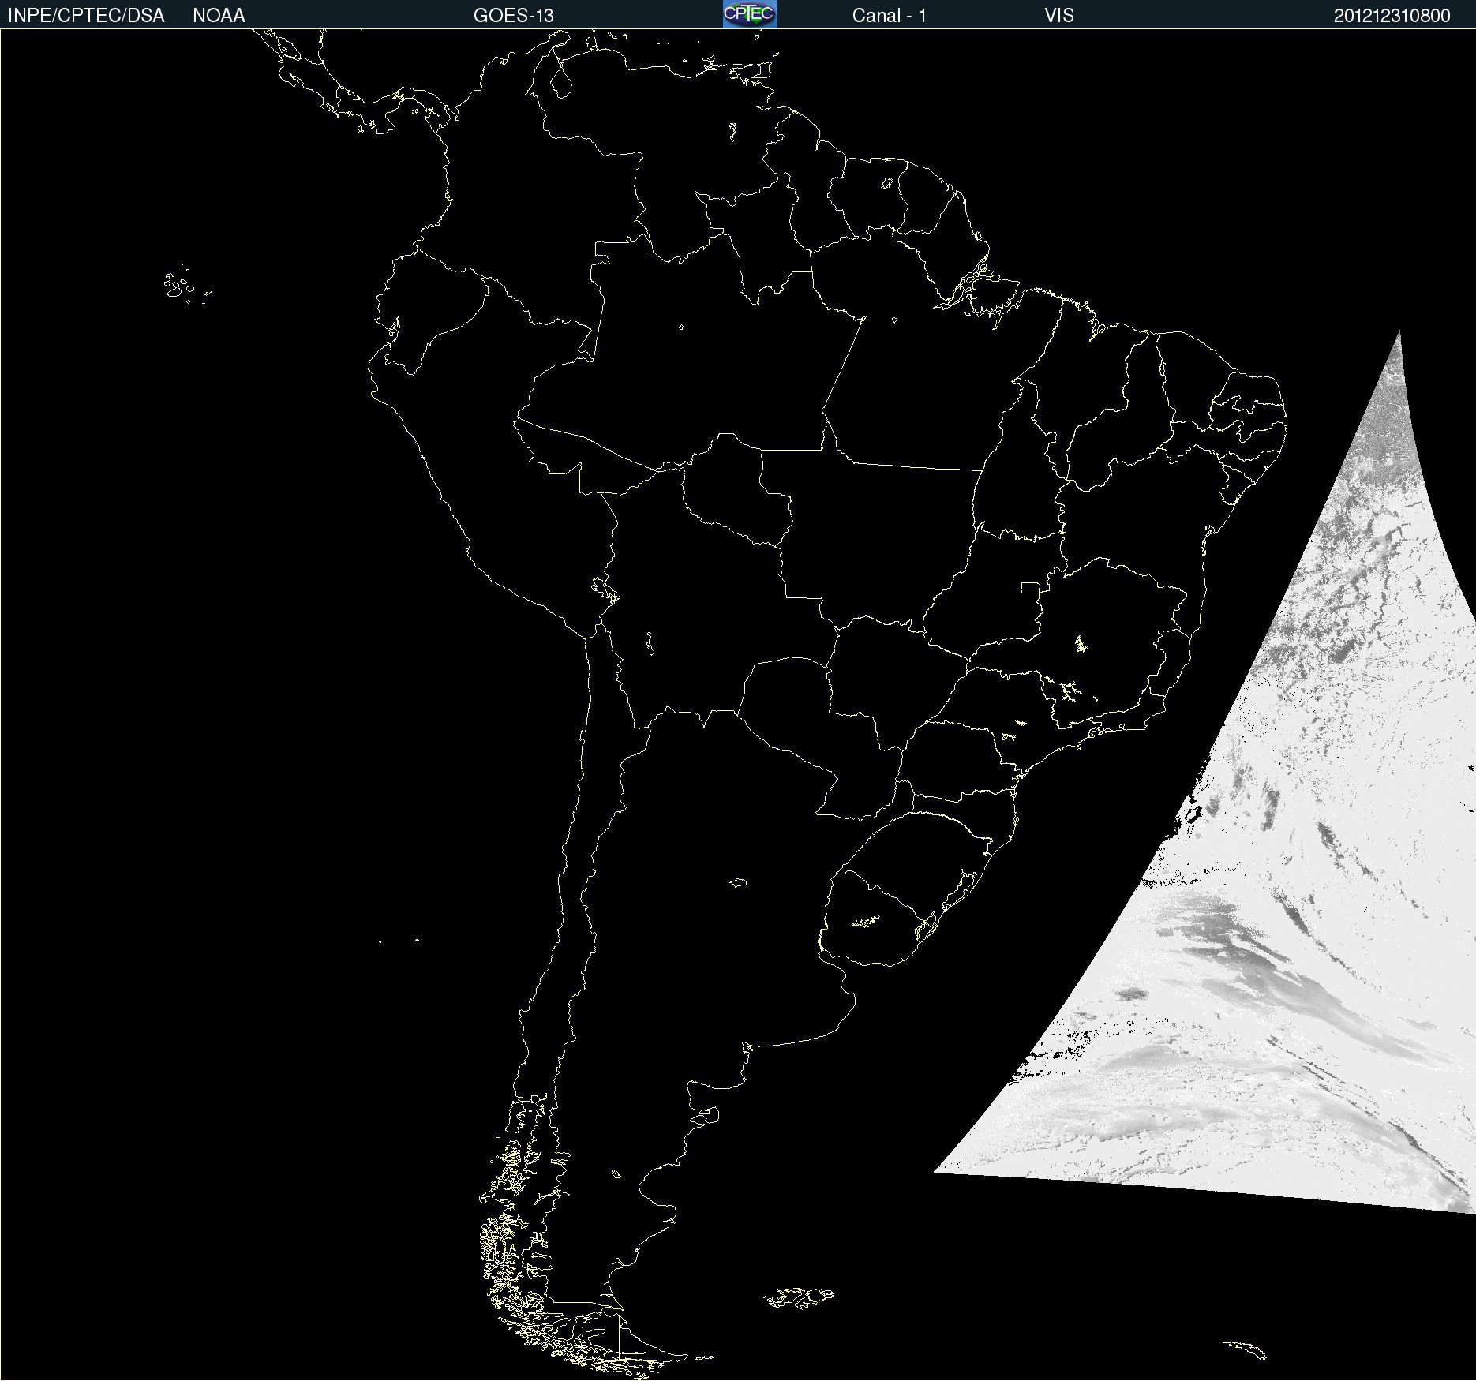Click the 201212310800 timestamp
1476x1381 pixels.
coord(1392,16)
